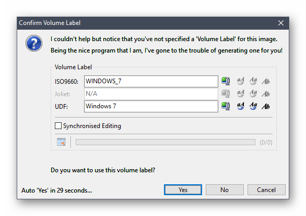Click the UDF uppercase conversion icon
The image size is (306, 216).
[240, 106]
